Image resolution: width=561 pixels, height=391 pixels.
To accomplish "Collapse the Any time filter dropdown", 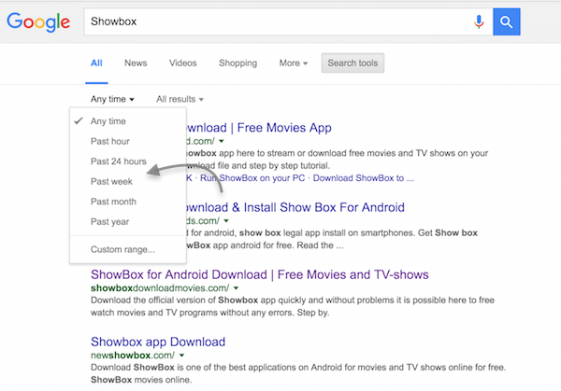I will click(112, 99).
